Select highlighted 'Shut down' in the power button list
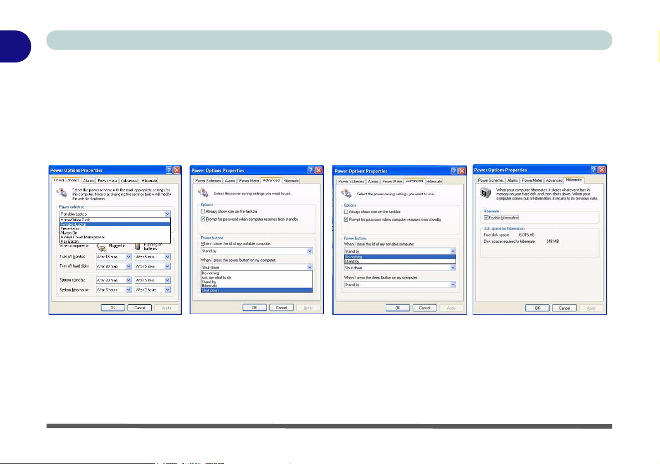Image resolution: width=660 pixels, height=464 pixels. (257, 290)
